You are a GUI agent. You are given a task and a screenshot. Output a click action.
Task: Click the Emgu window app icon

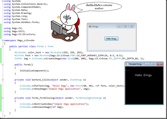(x=90, y=26)
